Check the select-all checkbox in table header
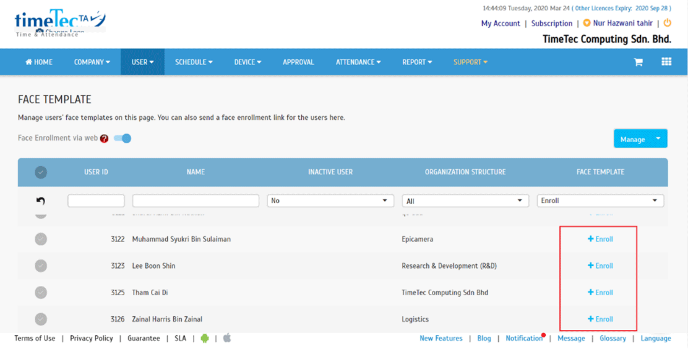This screenshot has width=688, height=349. click(41, 172)
